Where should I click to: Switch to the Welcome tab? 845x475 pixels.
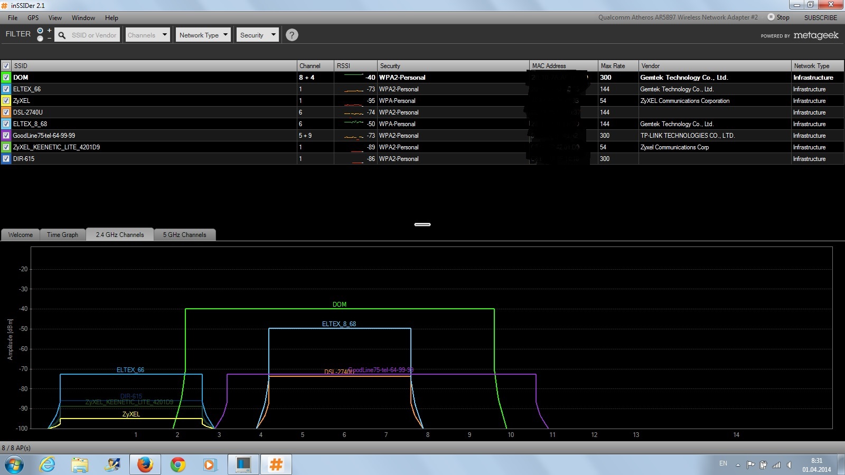click(x=21, y=235)
